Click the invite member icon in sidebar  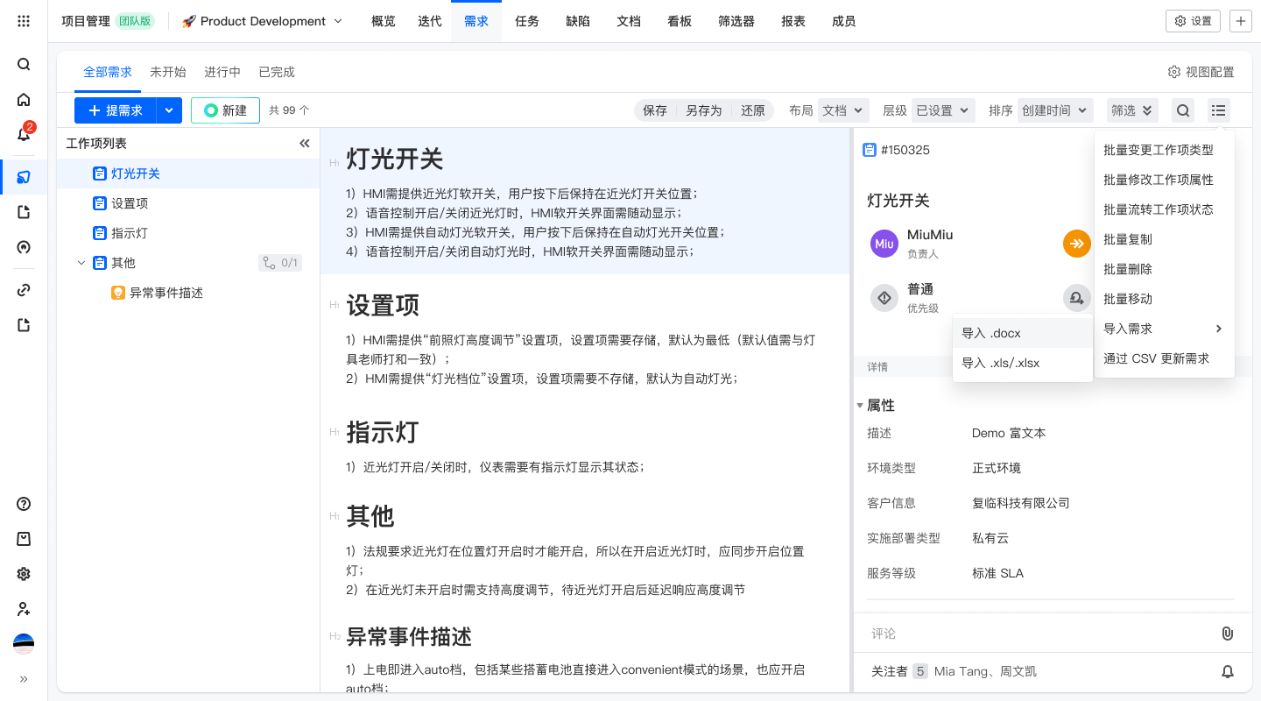click(x=24, y=609)
